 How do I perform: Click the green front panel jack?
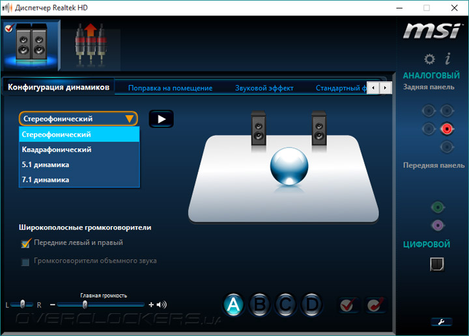[438, 207]
